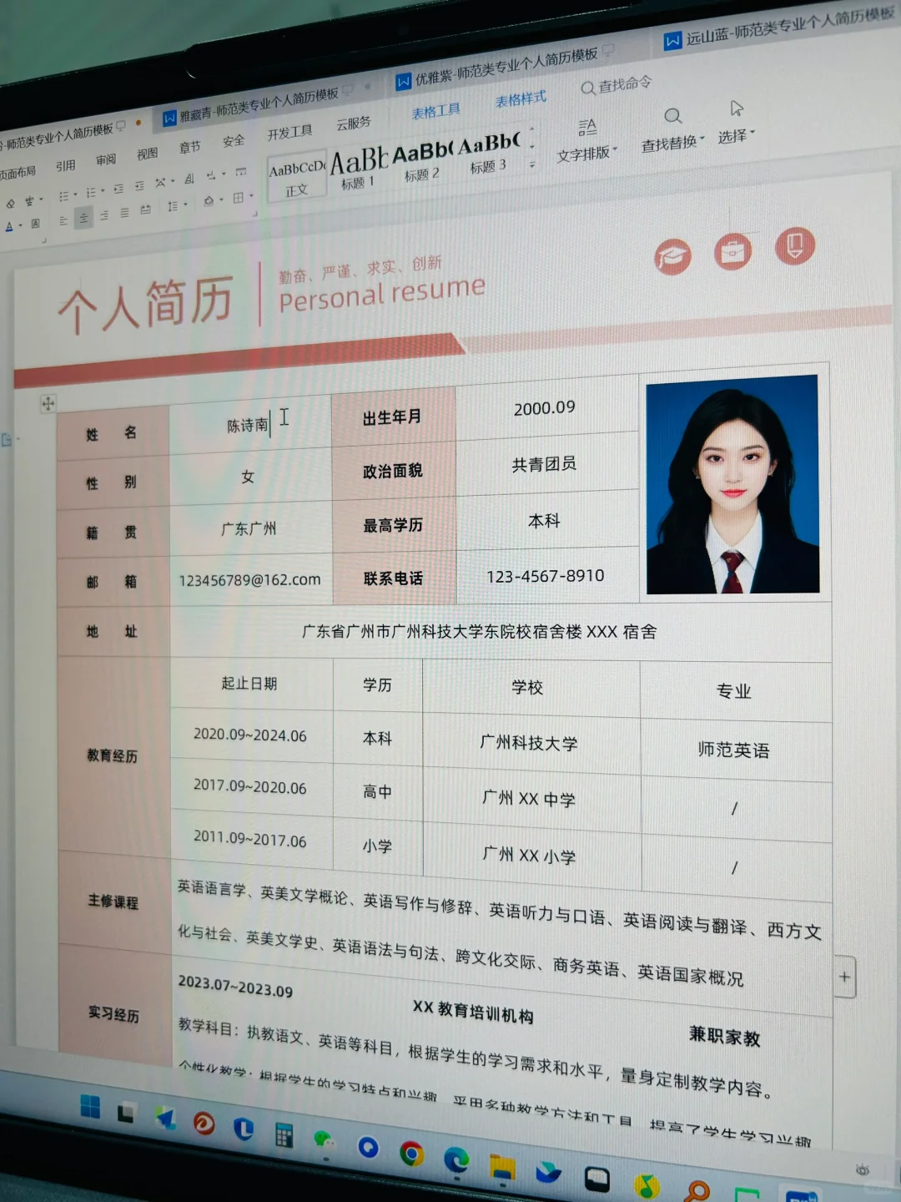Click the Chinese layout icon
This screenshot has width=901, height=1202.
click(160, 182)
